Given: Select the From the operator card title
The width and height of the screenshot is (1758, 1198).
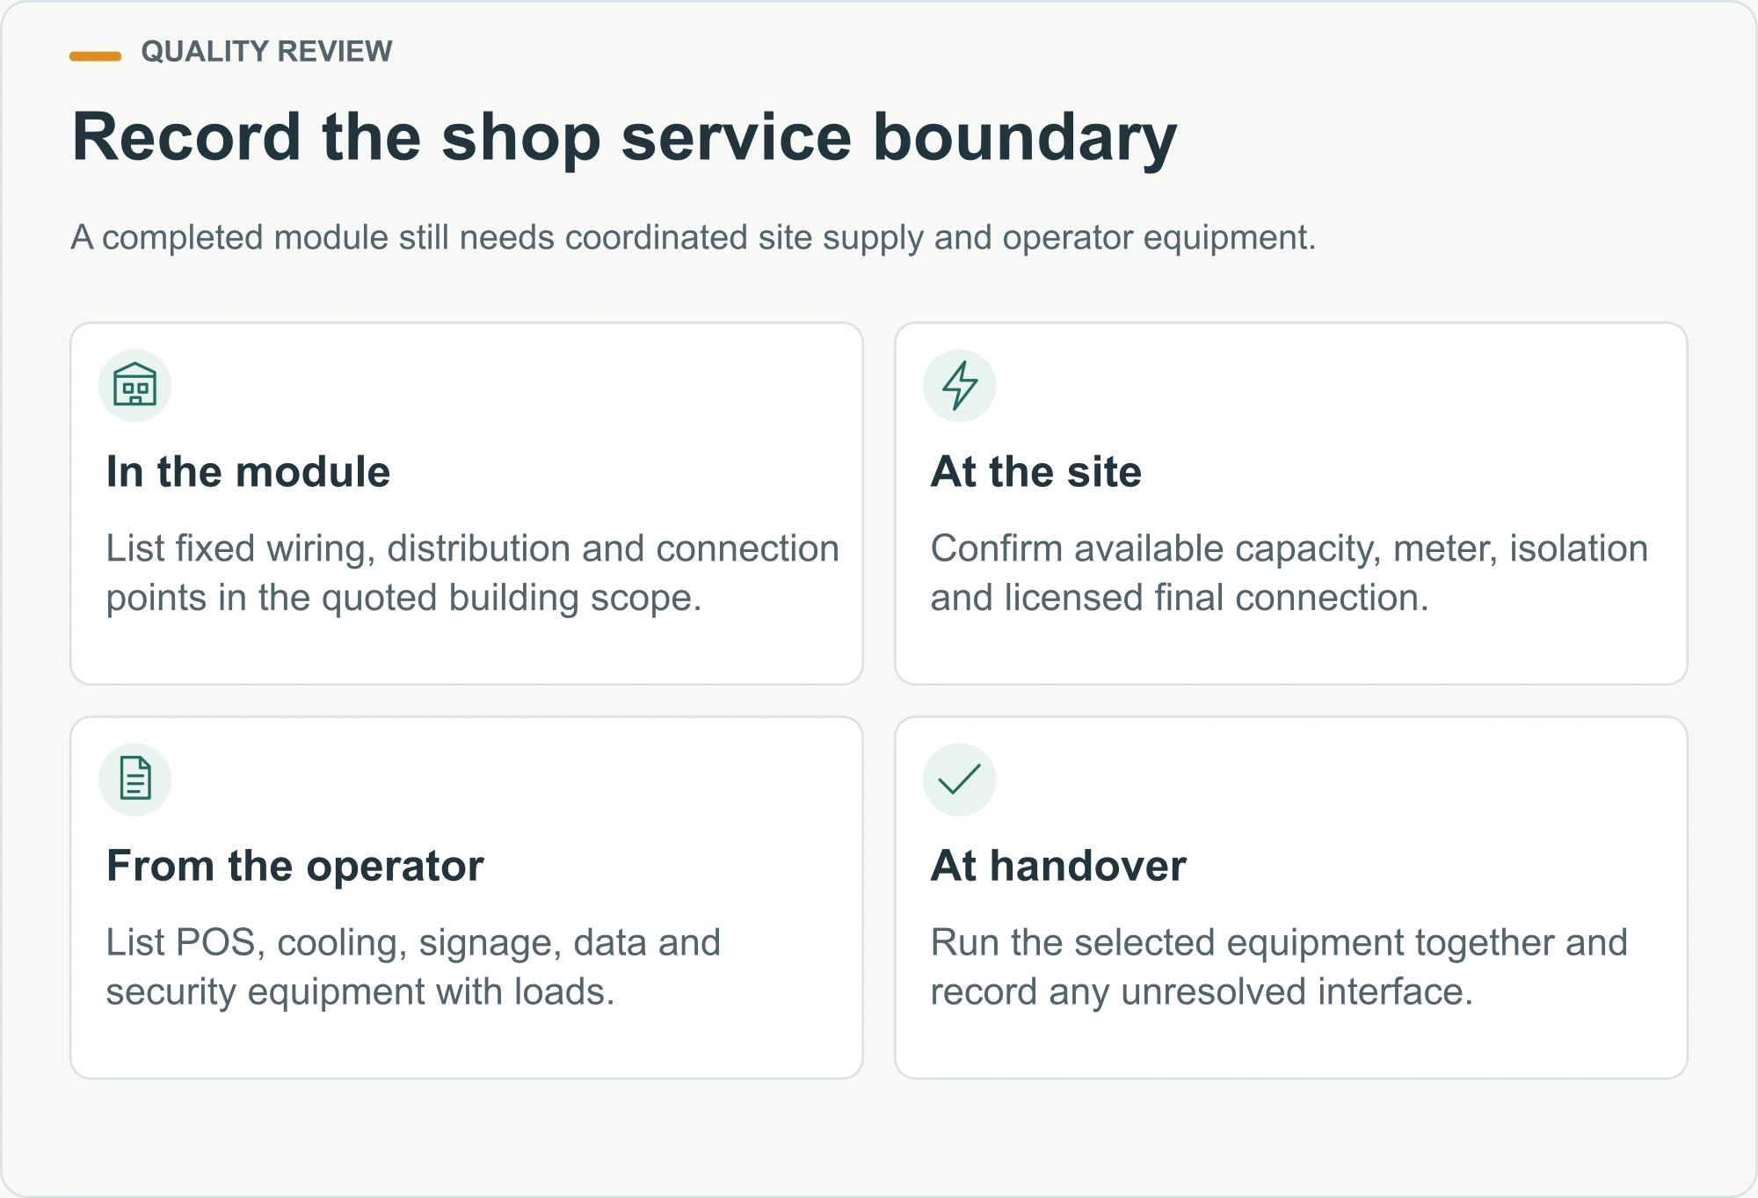Looking at the screenshot, I should (x=295, y=866).
